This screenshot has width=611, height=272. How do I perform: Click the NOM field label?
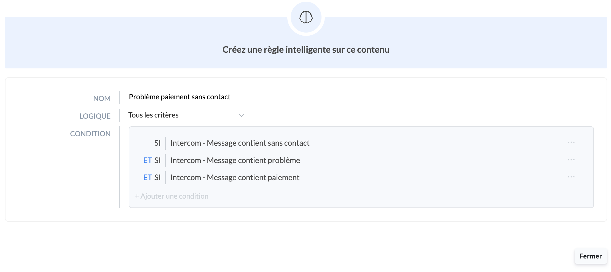pyautogui.click(x=102, y=98)
